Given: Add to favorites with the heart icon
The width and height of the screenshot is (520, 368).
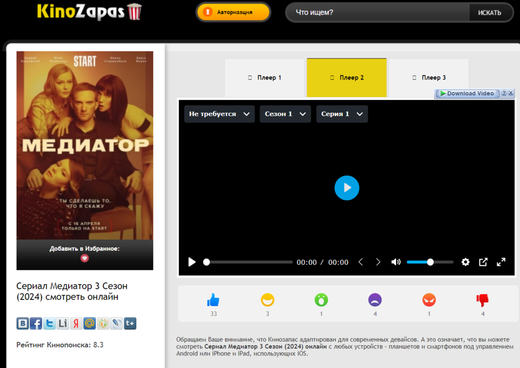Looking at the screenshot, I should pyautogui.click(x=85, y=258).
